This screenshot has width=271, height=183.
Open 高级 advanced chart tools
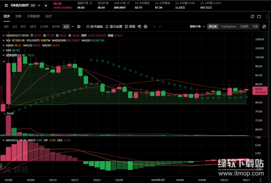coord(130,26)
